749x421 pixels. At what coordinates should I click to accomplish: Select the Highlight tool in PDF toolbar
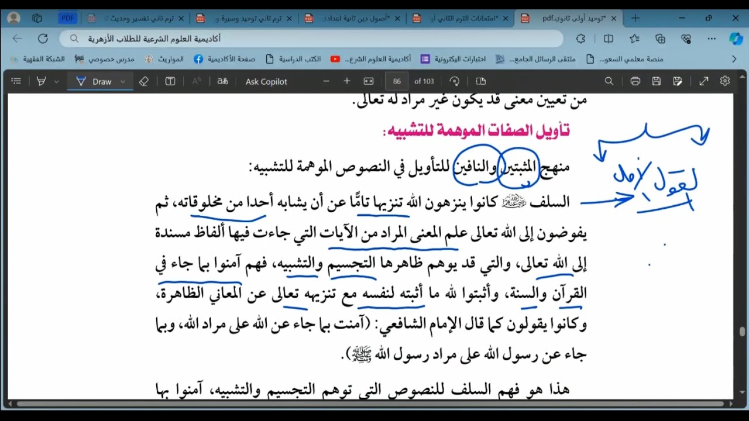coord(41,81)
